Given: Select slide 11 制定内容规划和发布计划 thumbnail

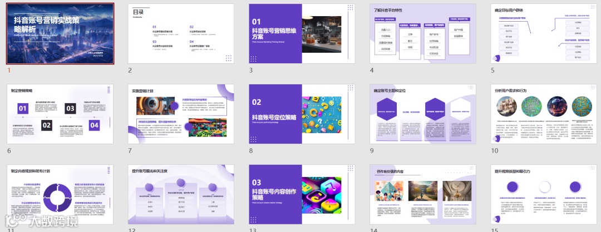Looking at the screenshot, I should (60, 195).
